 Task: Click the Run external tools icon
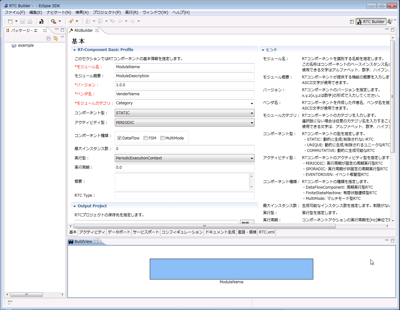[x=54, y=21]
